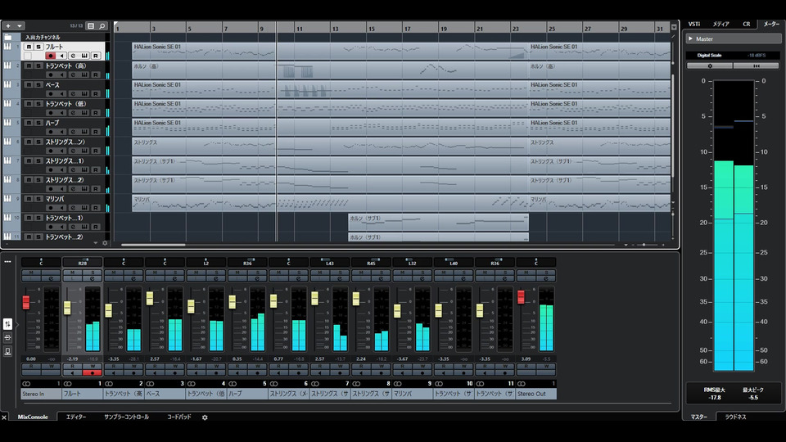Screen dimensions: 786x442
Task: Switch to the エディター tab
Action: (76, 417)
